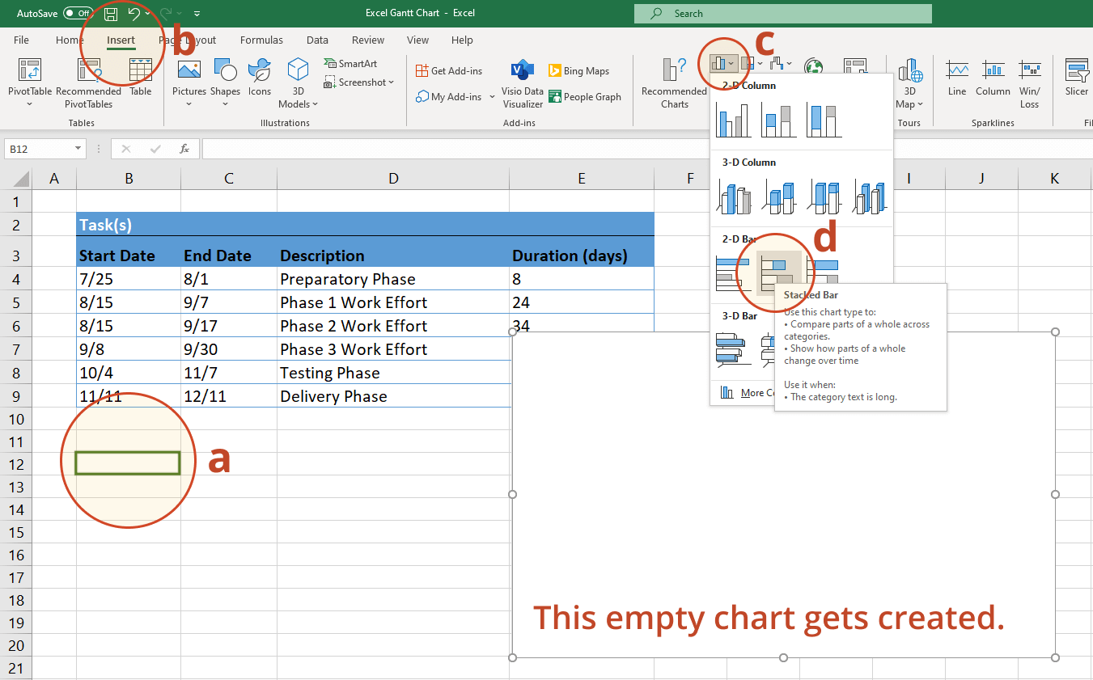The width and height of the screenshot is (1093, 680).
Task: Expand the Undo history dropdown
Action: pyautogui.click(x=146, y=12)
